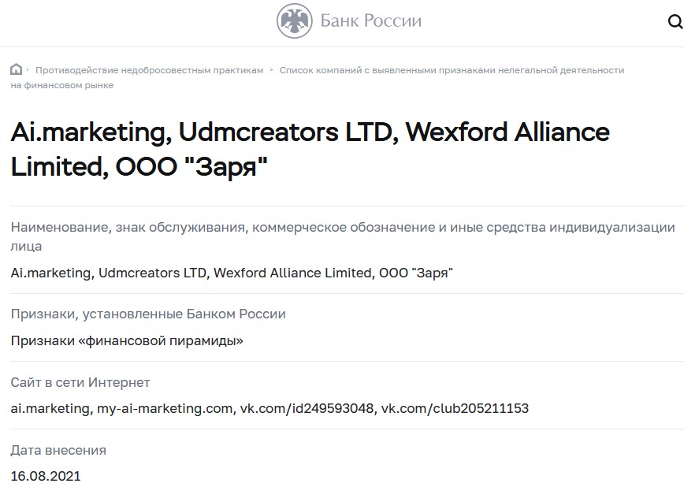Click the 'Признаки «финансовой пирамиды»' text
The height and width of the screenshot is (487, 684).
[x=127, y=340]
